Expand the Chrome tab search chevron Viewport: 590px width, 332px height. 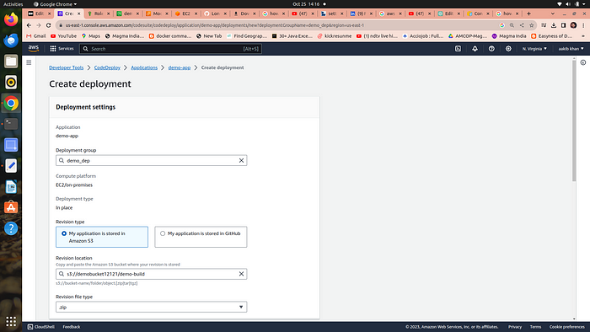click(x=552, y=13)
